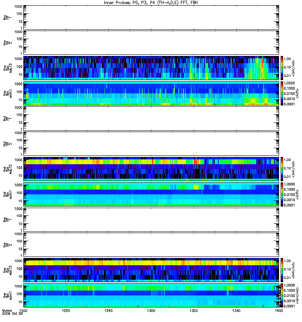The image size is (302, 322).
Task: Click the tha fbk scm1 color bar
Action: tap(282, 93)
